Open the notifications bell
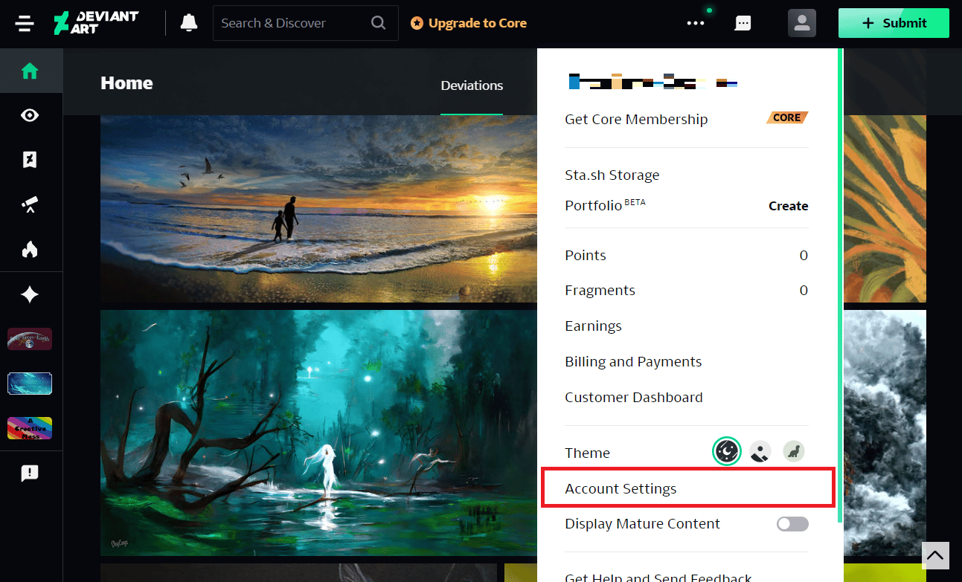Viewport: 962px width, 582px height. [x=189, y=23]
